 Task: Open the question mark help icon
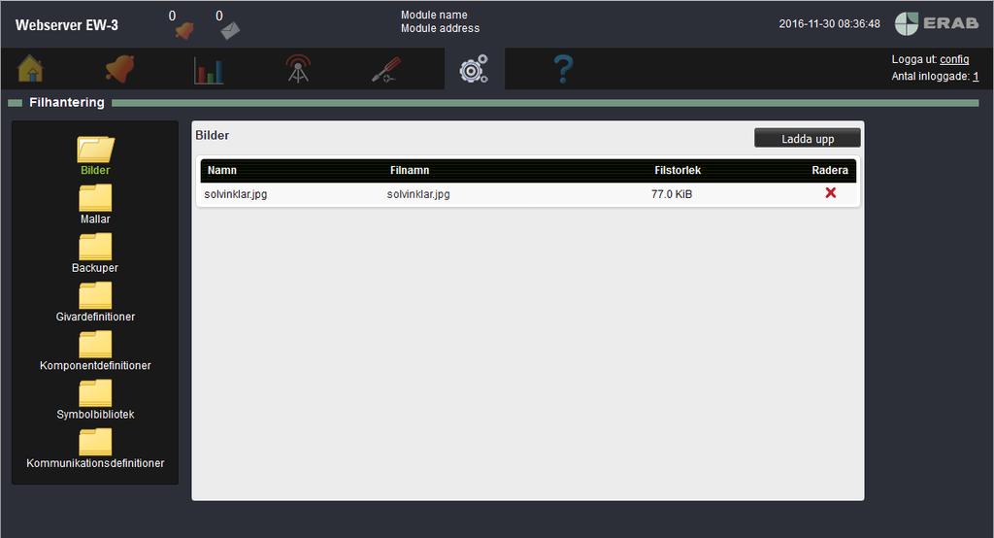pos(564,69)
